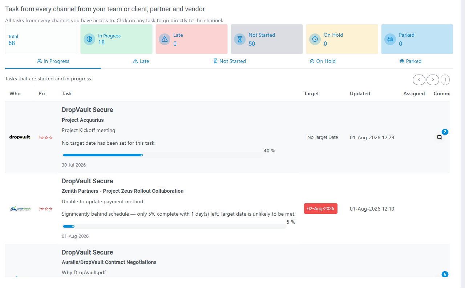The width and height of the screenshot is (465, 288).
Task: Click the red 02-Aug-2026 target date badge
Action: 321,209
